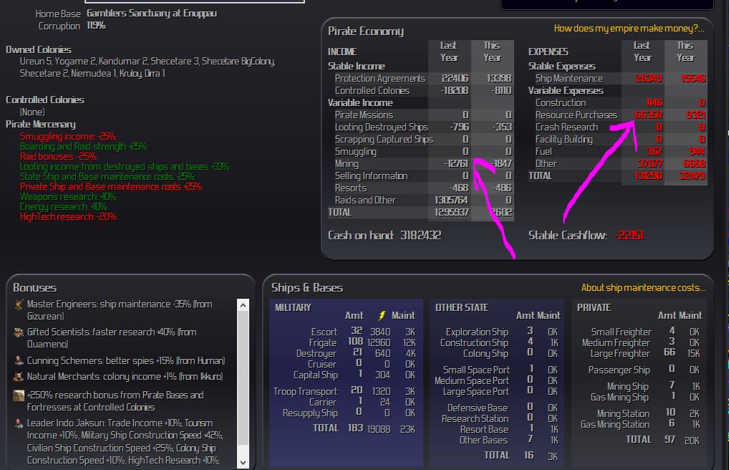Click the Bonuses list scroll down arrow
This screenshot has height=470, width=729.
(x=243, y=462)
